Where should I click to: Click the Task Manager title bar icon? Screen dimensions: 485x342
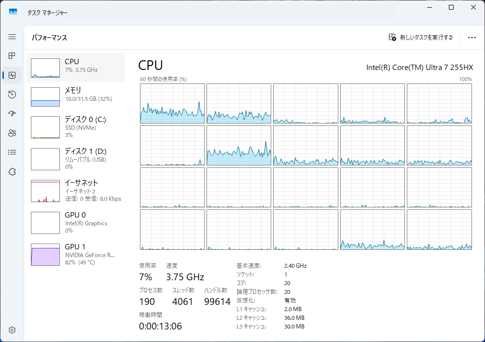(x=13, y=12)
